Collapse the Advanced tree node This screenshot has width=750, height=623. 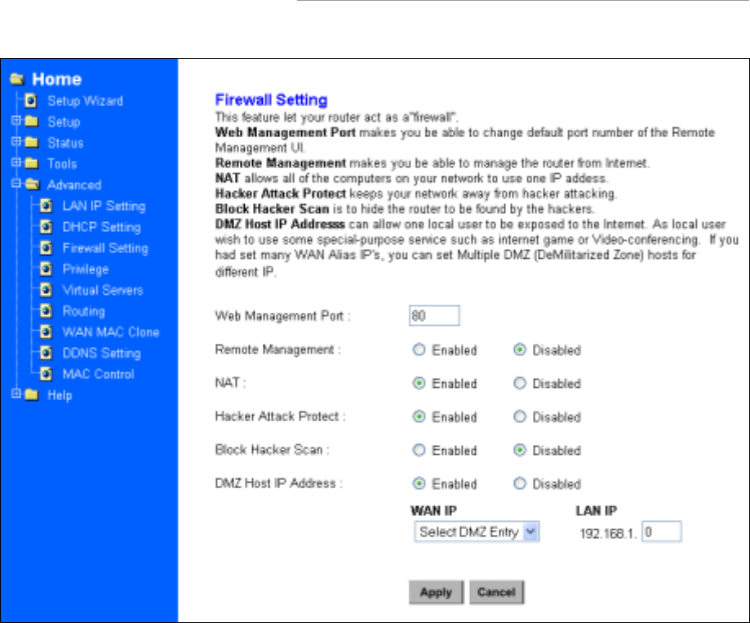pos(16,184)
